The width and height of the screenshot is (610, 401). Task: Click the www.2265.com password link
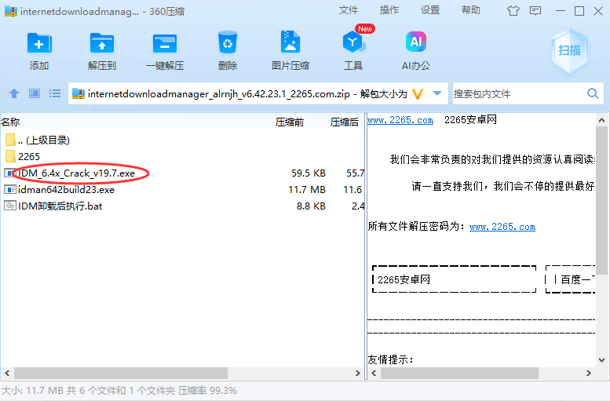click(502, 227)
